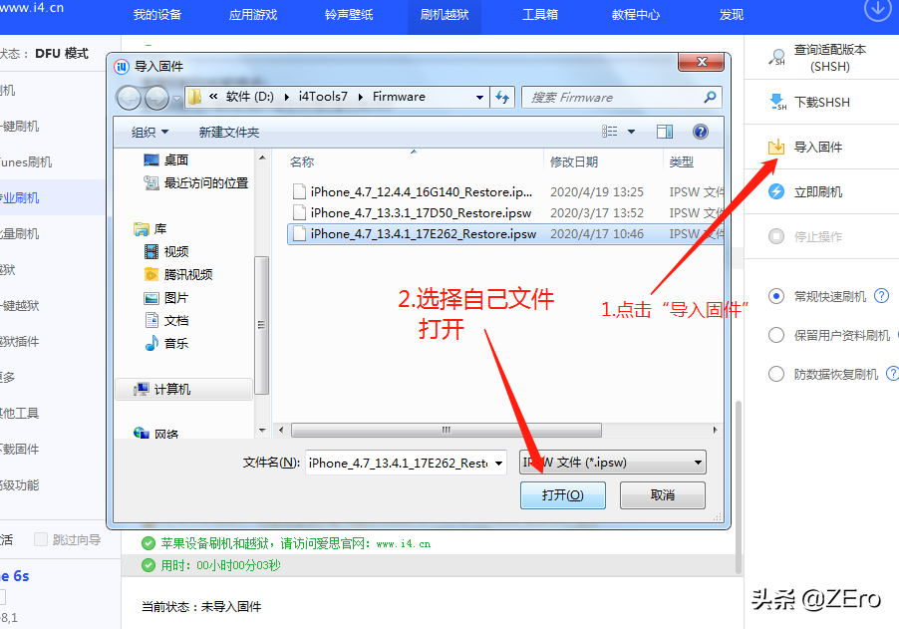Open 我的设备 tab
Screen dimensions: 899x629
click(157, 15)
